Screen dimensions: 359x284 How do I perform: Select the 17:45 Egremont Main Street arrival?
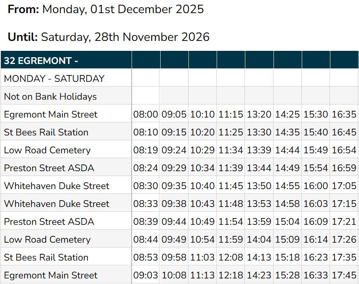click(x=344, y=275)
